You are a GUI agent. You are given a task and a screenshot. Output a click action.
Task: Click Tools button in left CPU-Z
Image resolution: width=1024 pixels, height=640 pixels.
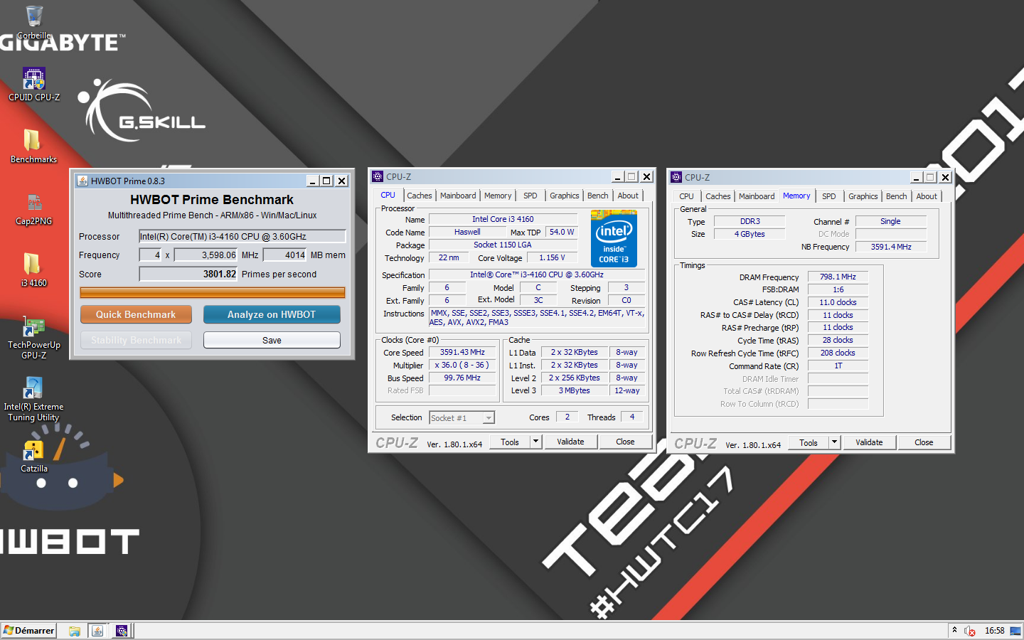click(510, 442)
